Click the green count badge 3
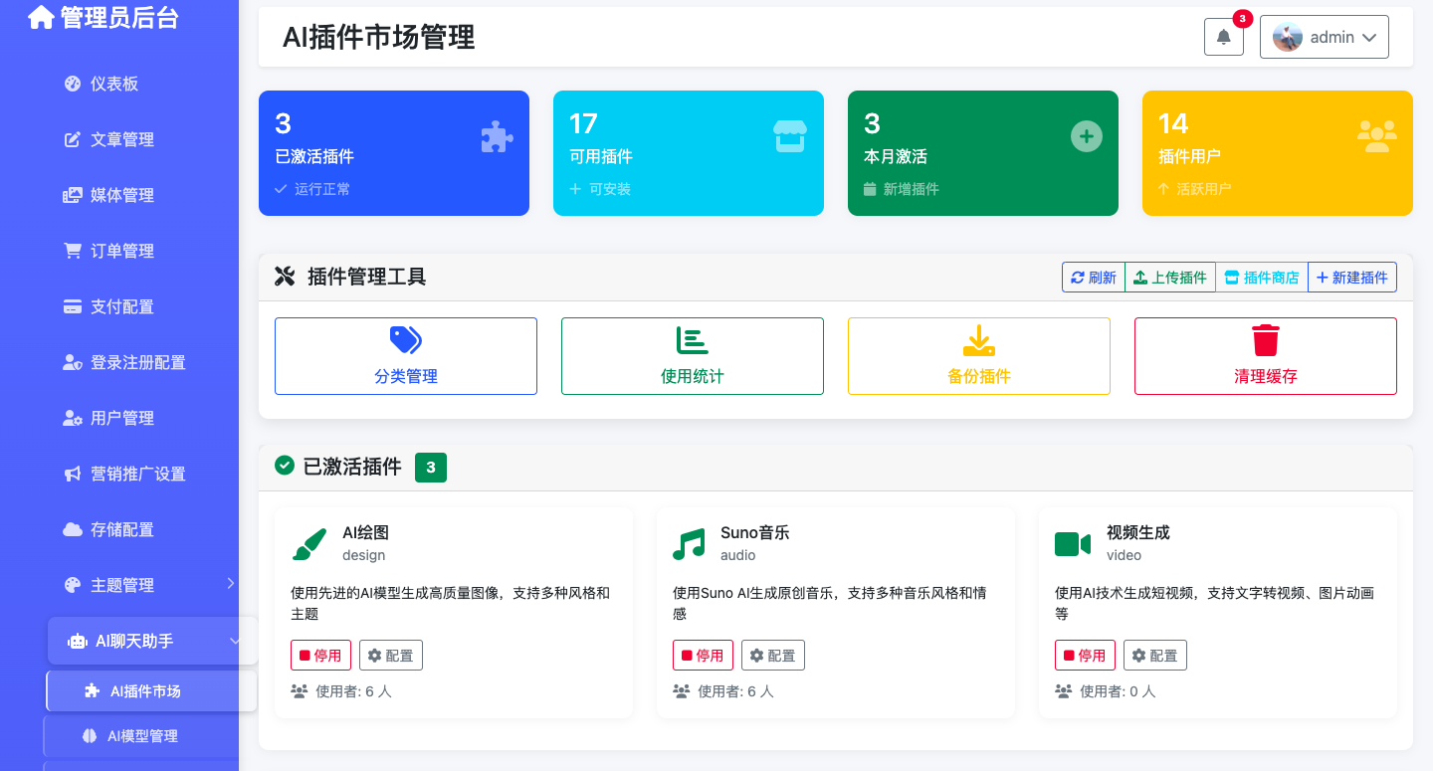The height and width of the screenshot is (771, 1433). tap(431, 467)
